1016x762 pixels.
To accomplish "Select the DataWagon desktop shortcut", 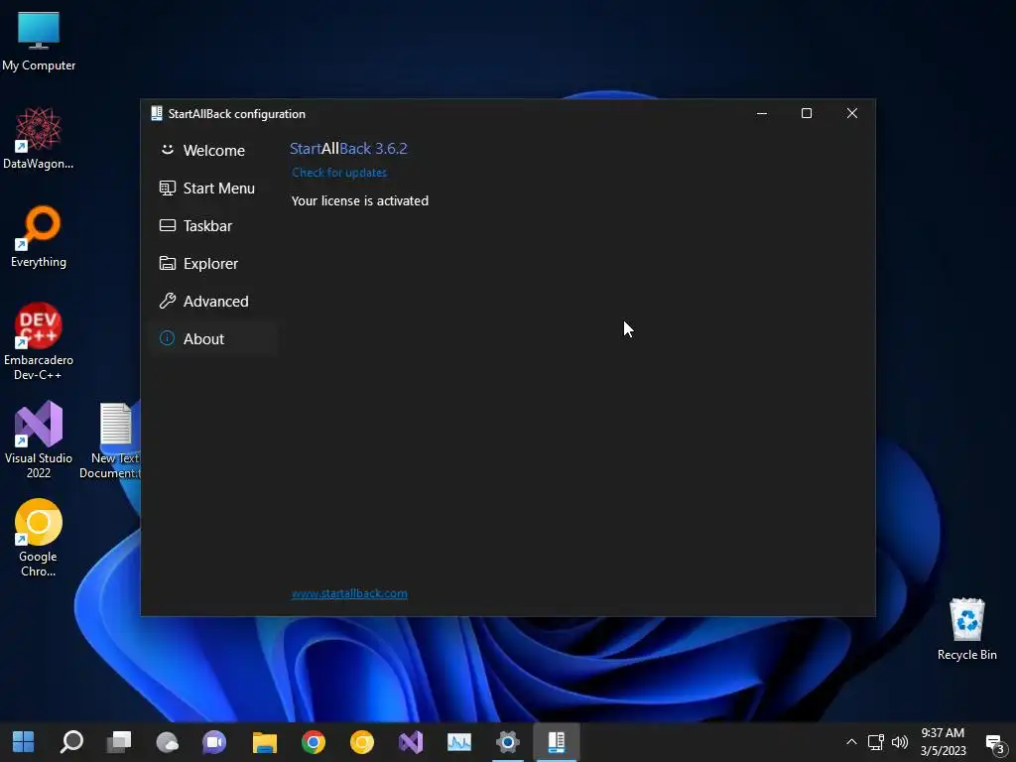I will [39, 138].
